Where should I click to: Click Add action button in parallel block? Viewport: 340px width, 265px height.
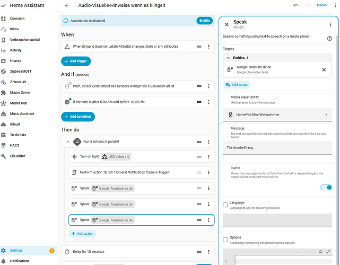[x=82, y=234]
